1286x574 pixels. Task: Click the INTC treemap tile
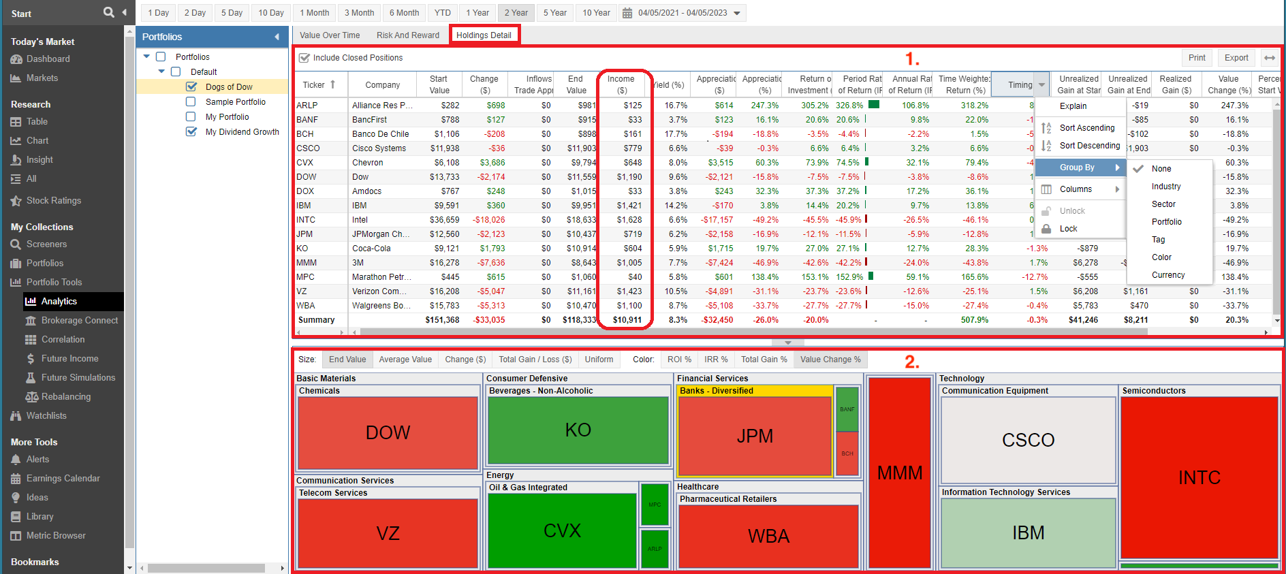click(x=1199, y=477)
